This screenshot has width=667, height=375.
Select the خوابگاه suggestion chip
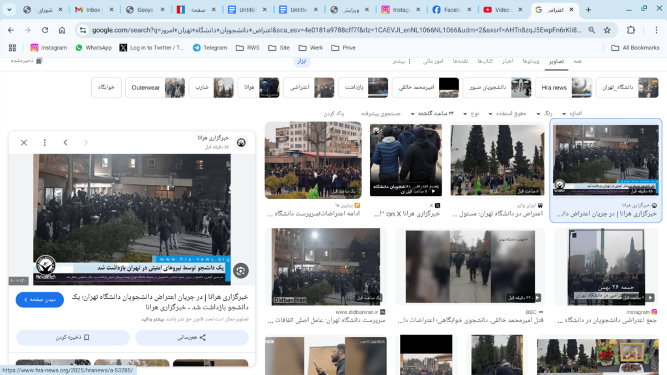pos(106,88)
